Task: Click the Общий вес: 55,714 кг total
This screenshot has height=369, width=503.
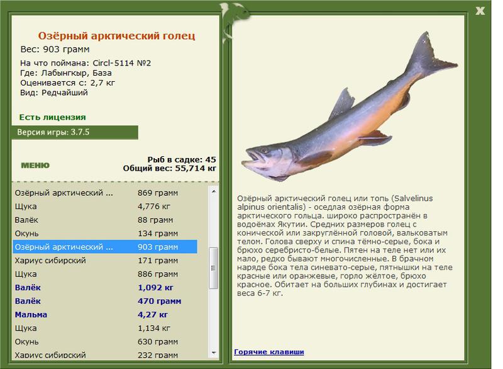Action: [169, 168]
